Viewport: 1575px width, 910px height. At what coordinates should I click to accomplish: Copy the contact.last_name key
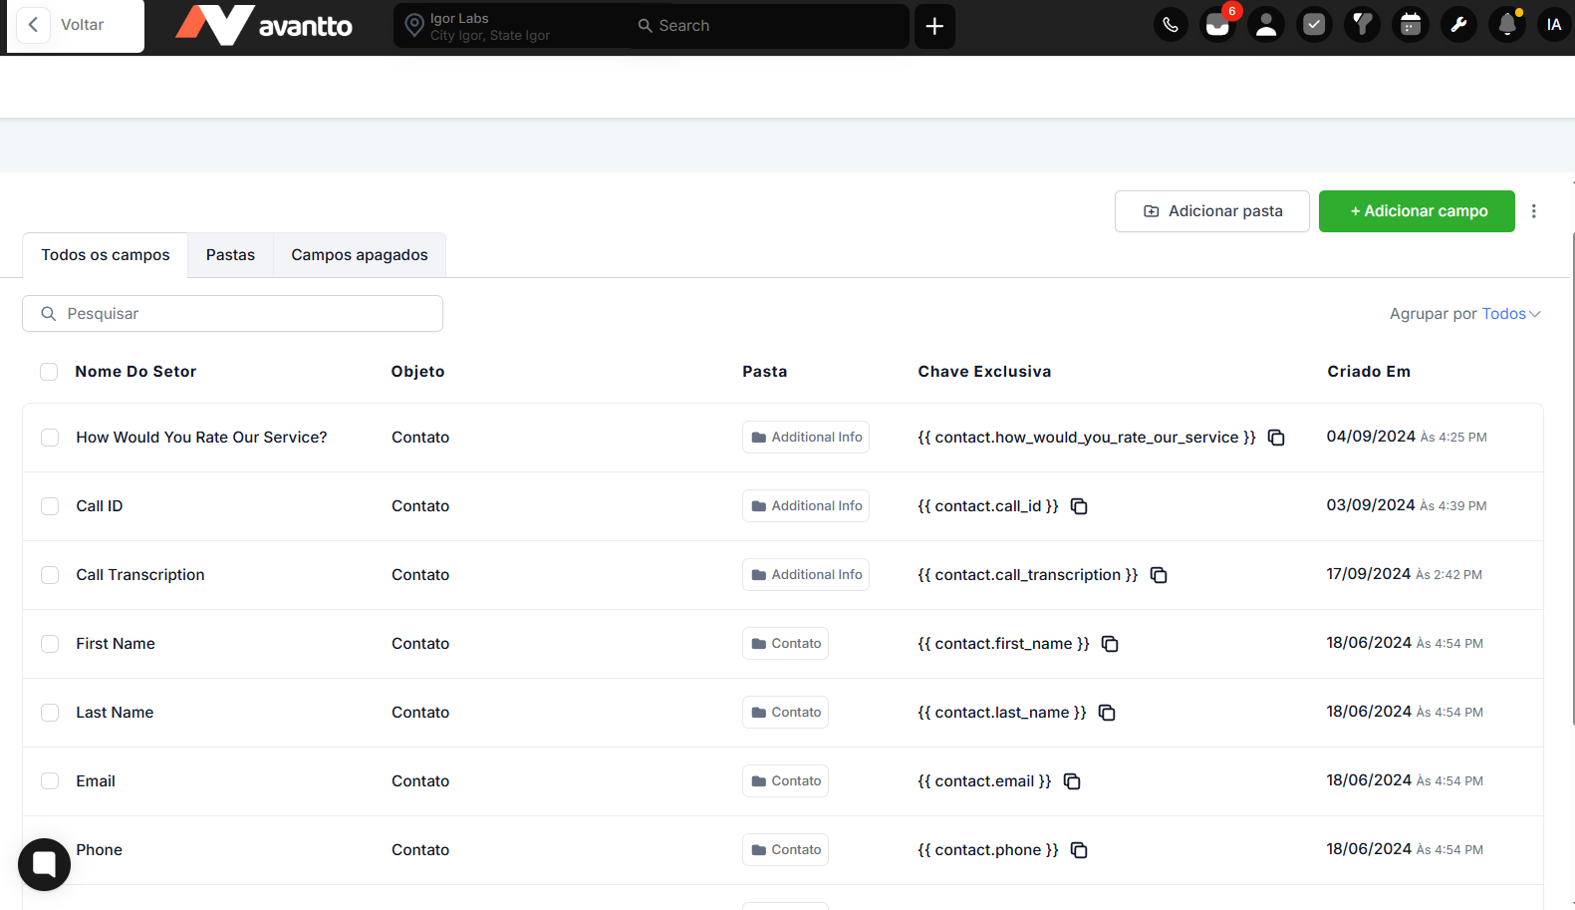coord(1107,713)
